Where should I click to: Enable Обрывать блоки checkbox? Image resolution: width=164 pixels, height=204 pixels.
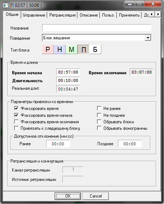coord(99,122)
